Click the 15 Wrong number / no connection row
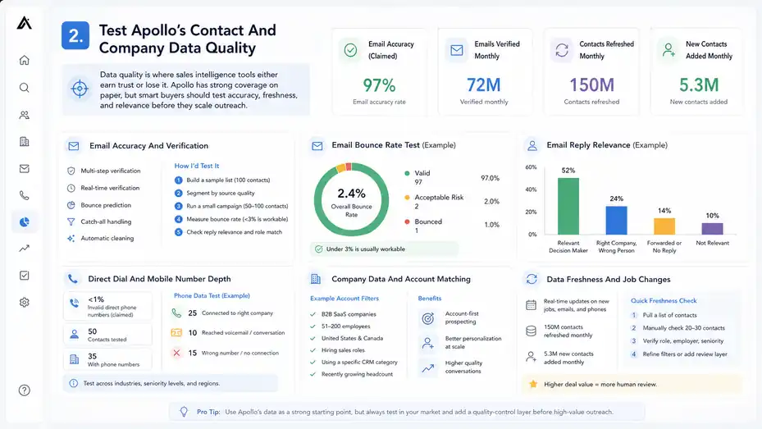 point(226,354)
